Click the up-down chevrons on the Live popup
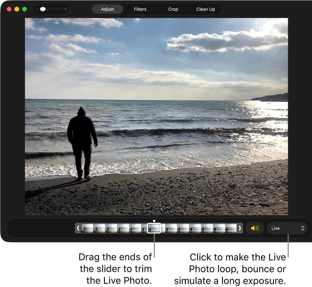The image size is (312, 287). (x=302, y=228)
